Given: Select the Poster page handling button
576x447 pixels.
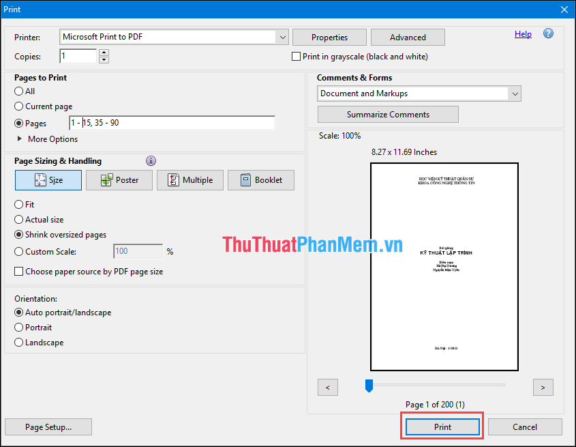Looking at the screenshot, I should [x=119, y=180].
